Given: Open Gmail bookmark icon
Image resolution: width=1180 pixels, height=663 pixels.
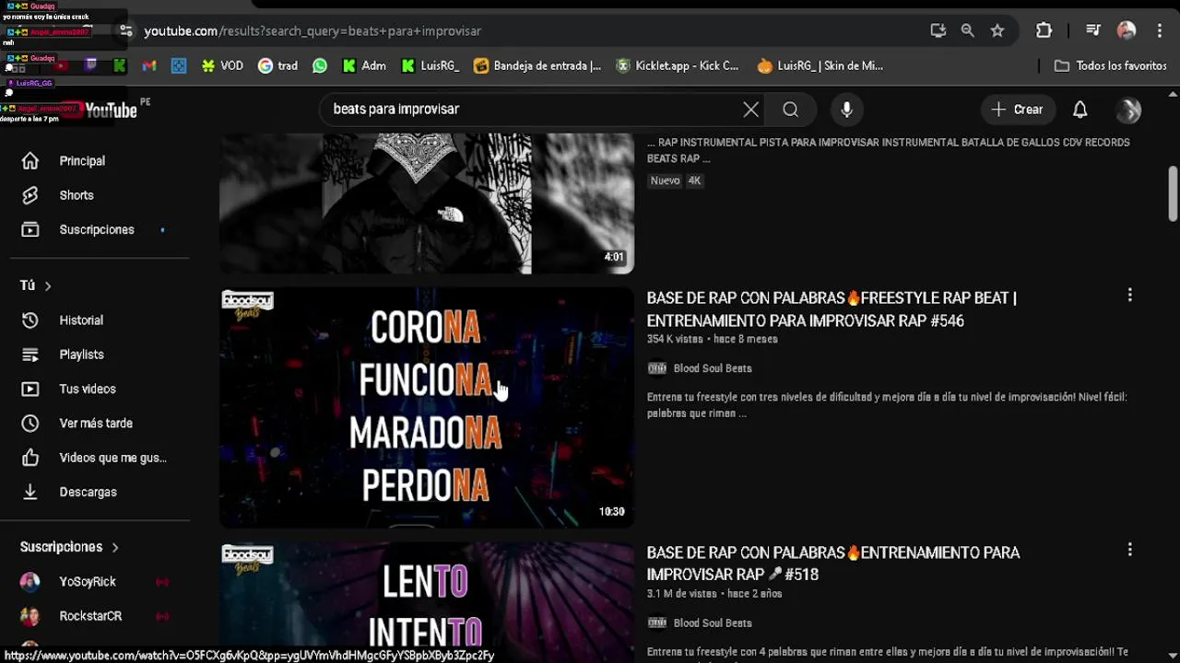Looking at the screenshot, I should tap(148, 65).
